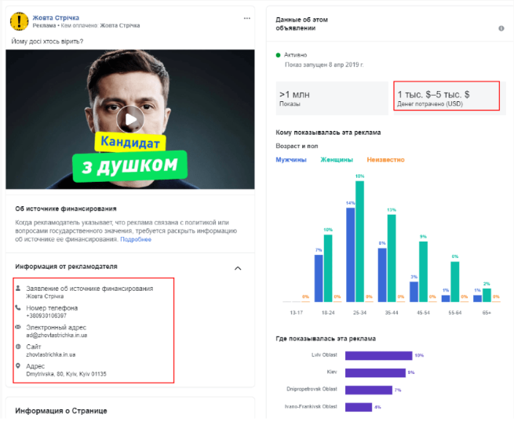Click the >1 млн Показы box

[x=332, y=98]
